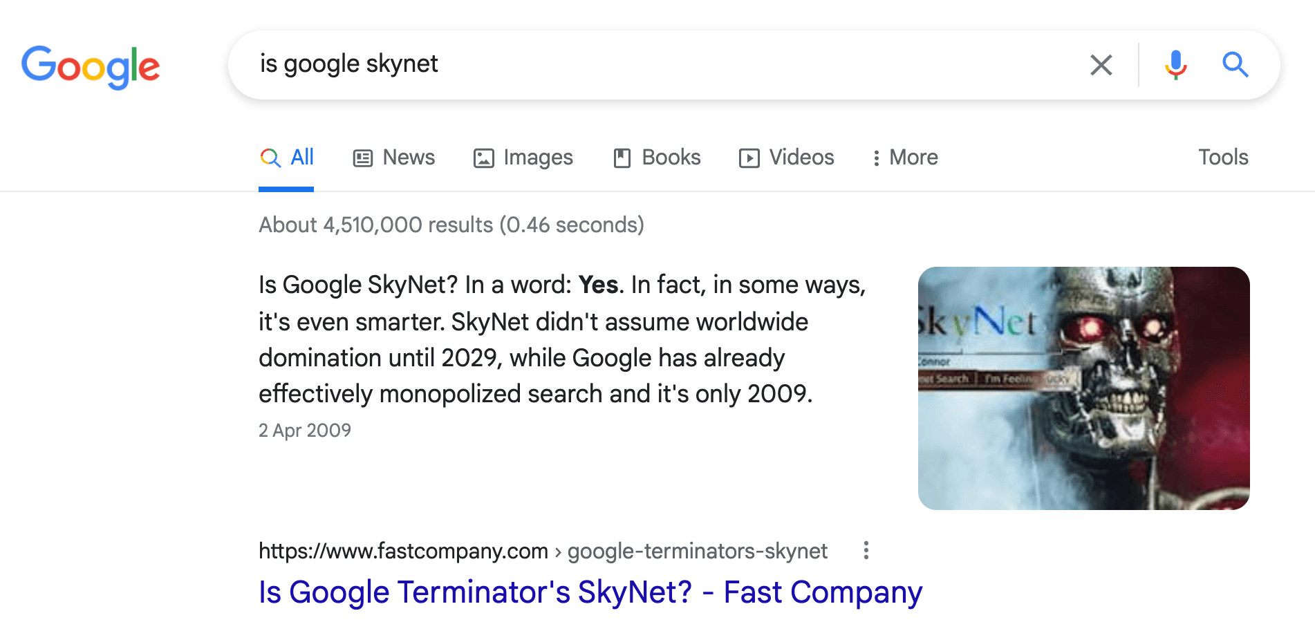1315x622 pixels.
Task: Start voice search with microphone icon
Action: [x=1175, y=65]
